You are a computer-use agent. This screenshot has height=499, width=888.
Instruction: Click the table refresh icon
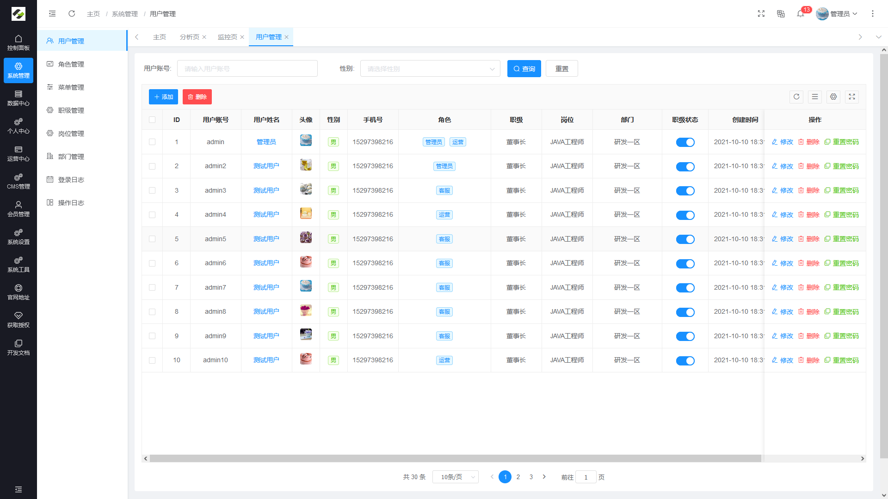tap(796, 97)
